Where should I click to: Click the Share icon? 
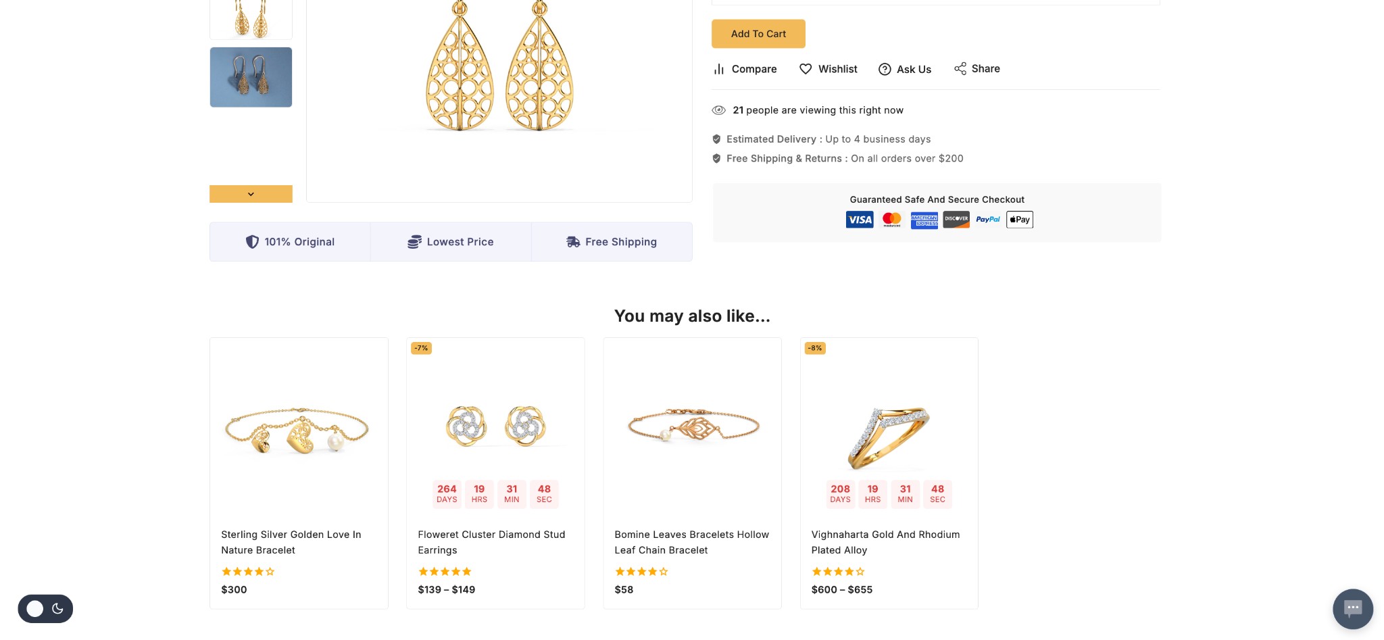coord(960,69)
